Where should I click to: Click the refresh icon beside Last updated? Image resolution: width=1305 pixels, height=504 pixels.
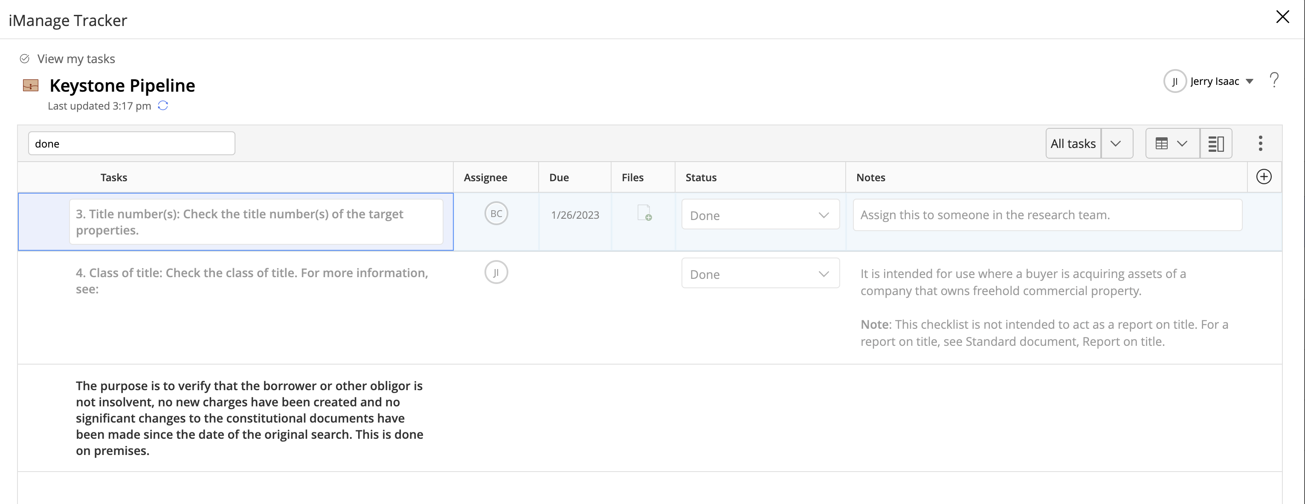click(x=162, y=105)
